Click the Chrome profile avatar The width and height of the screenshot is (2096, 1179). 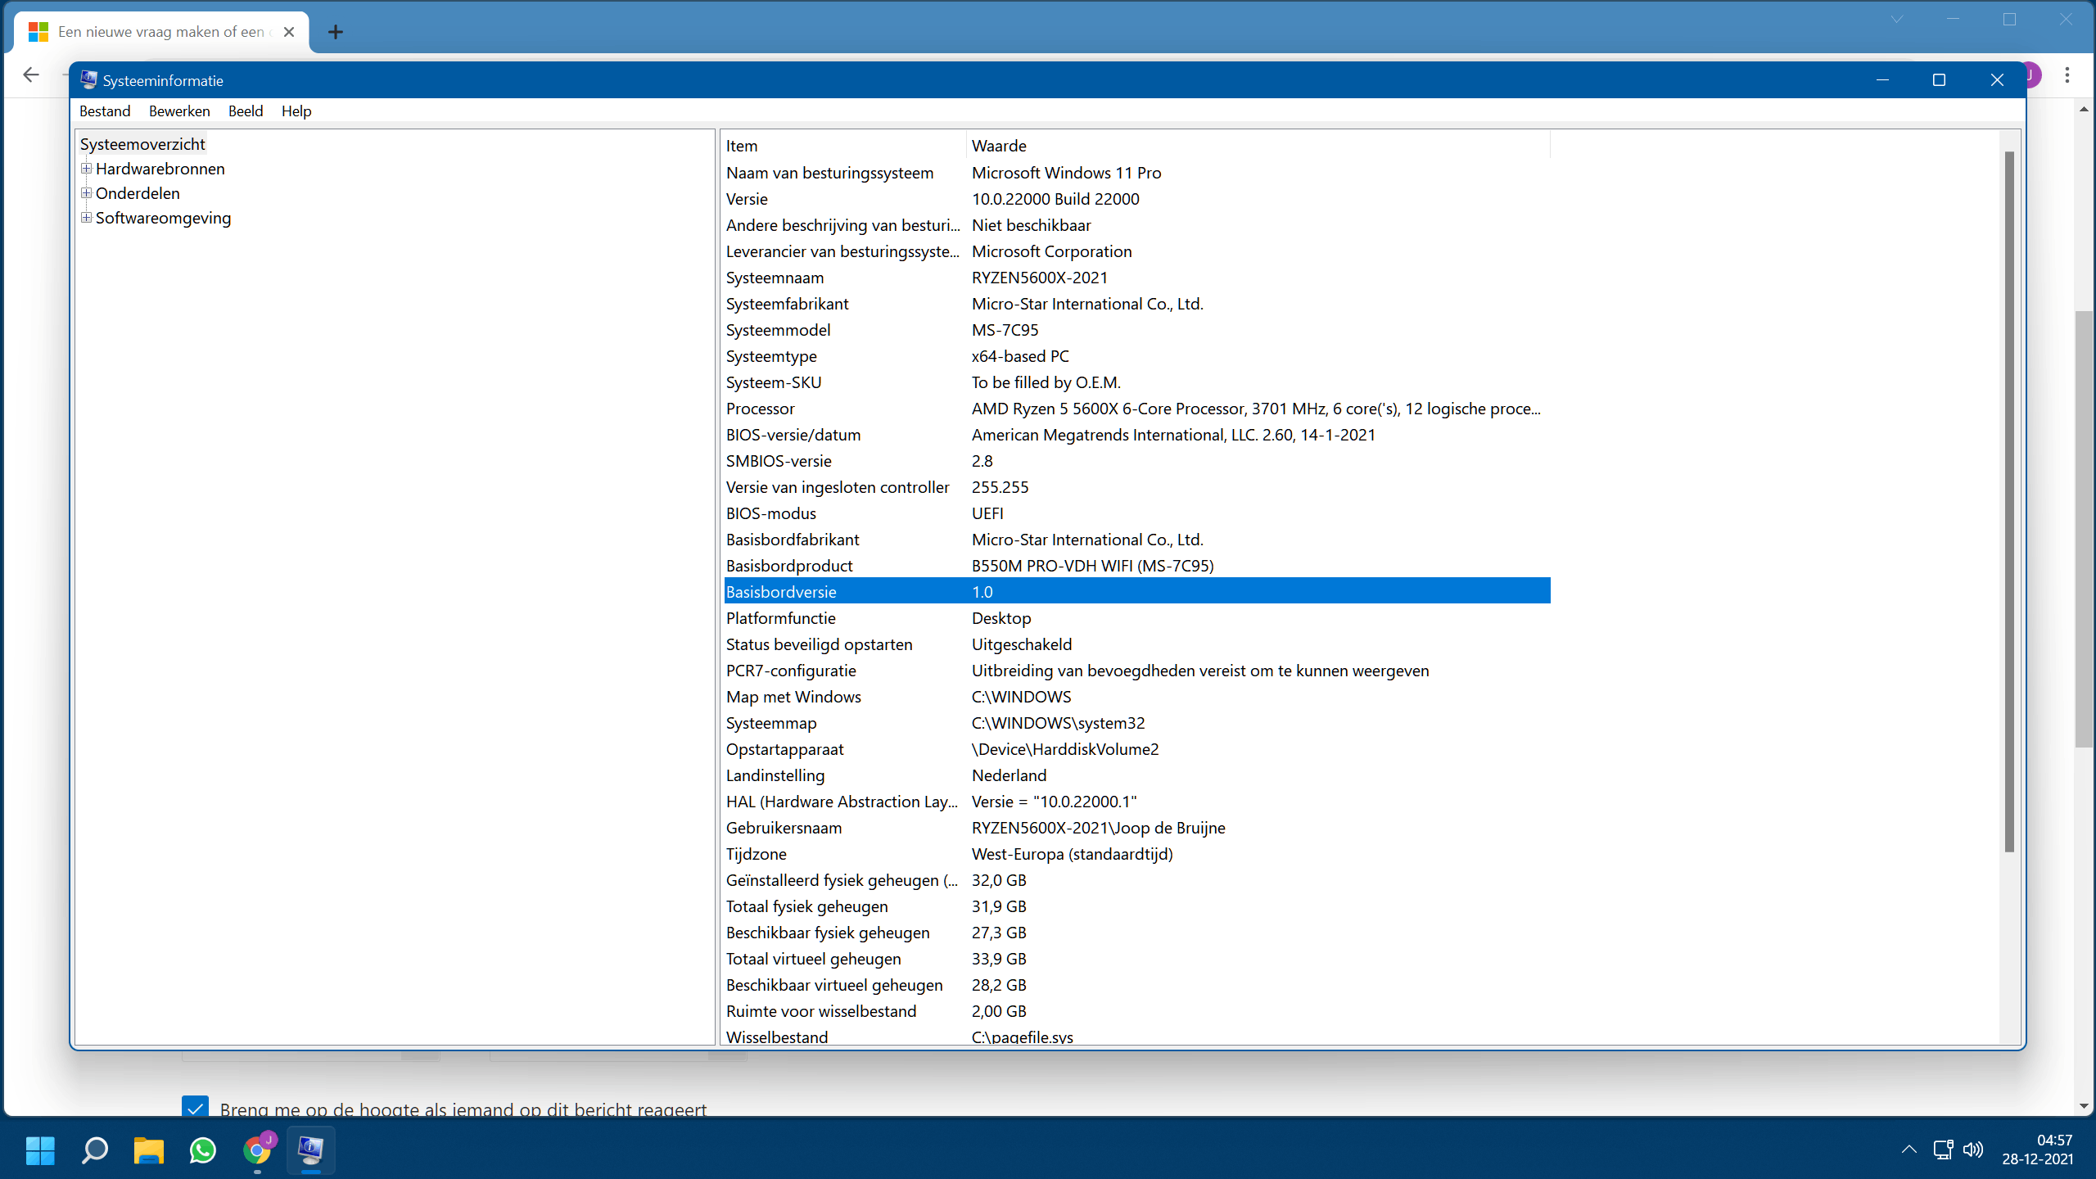click(2032, 75)
